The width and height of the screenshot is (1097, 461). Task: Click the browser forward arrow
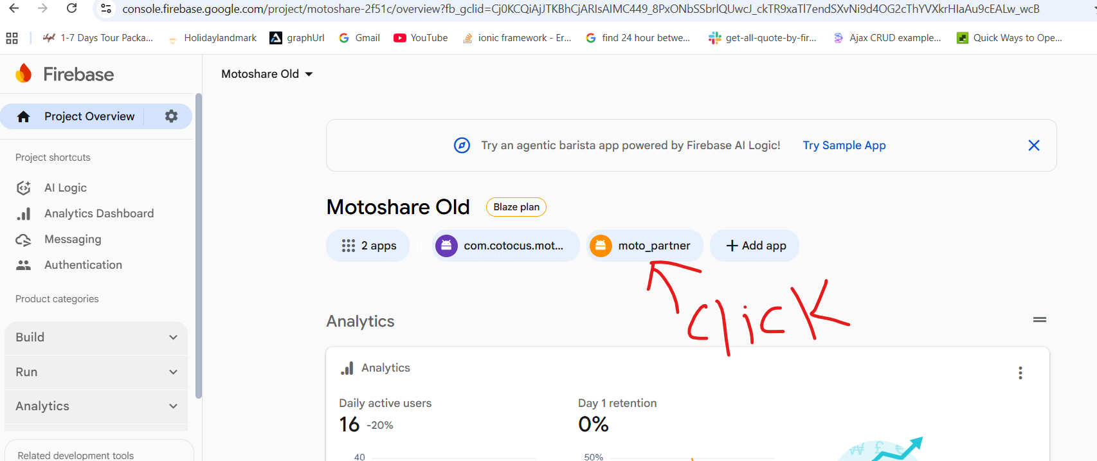42,8
